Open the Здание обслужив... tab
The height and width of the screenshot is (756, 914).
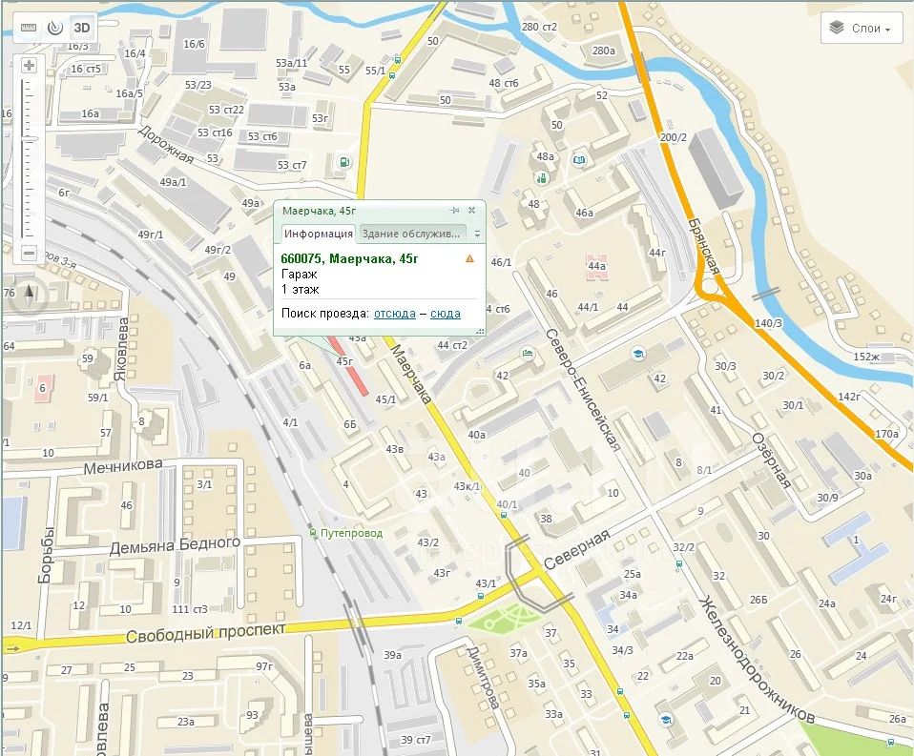pos(411,234)
